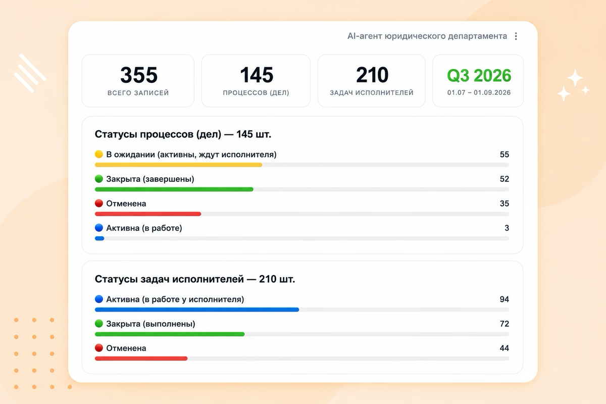Click the red progress bar for cancelled tasks
Image resolution: width=606 pixels, height=404 pixels.
click(141, 359)
